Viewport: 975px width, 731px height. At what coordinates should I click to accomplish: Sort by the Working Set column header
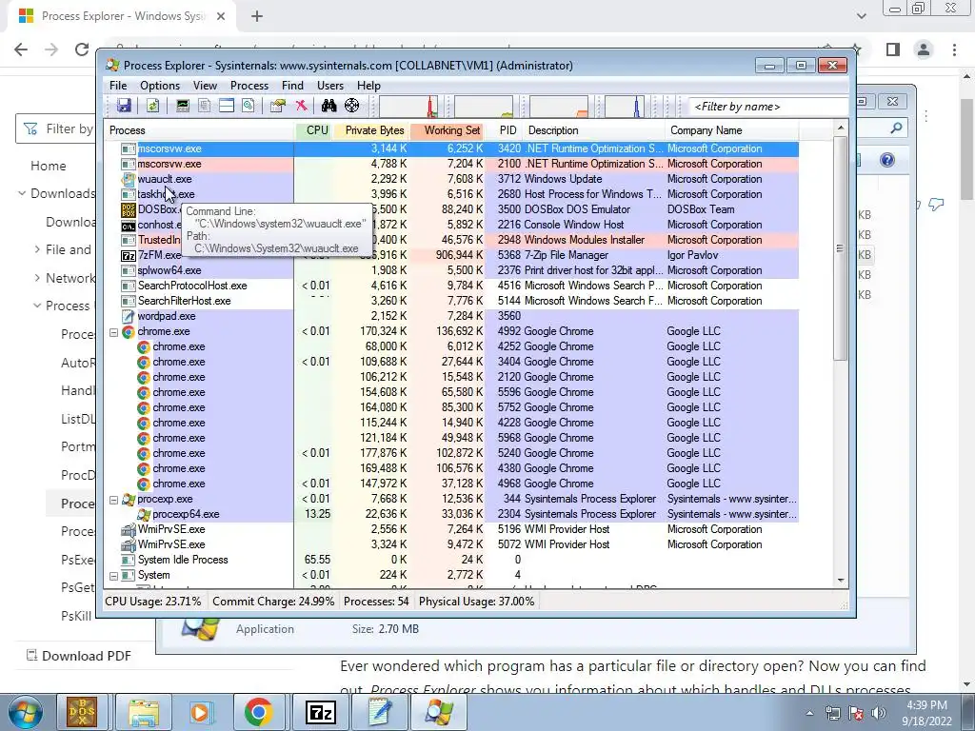coord(448,130)
